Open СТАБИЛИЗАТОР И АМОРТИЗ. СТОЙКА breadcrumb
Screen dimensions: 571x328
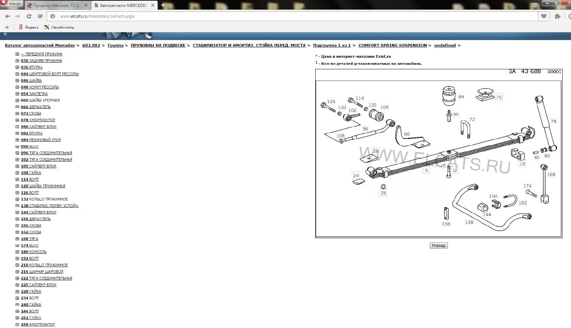click(249, 45)
